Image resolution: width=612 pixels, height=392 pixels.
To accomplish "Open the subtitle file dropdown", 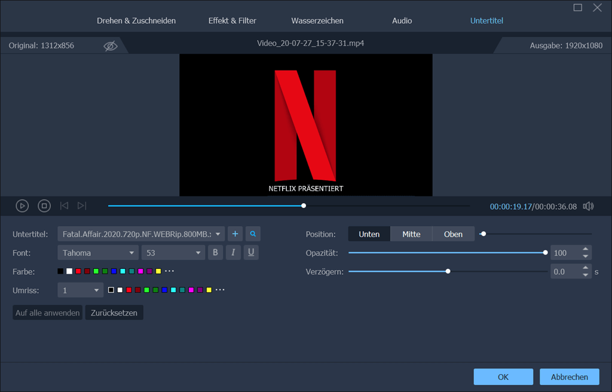I will [141, 234].
